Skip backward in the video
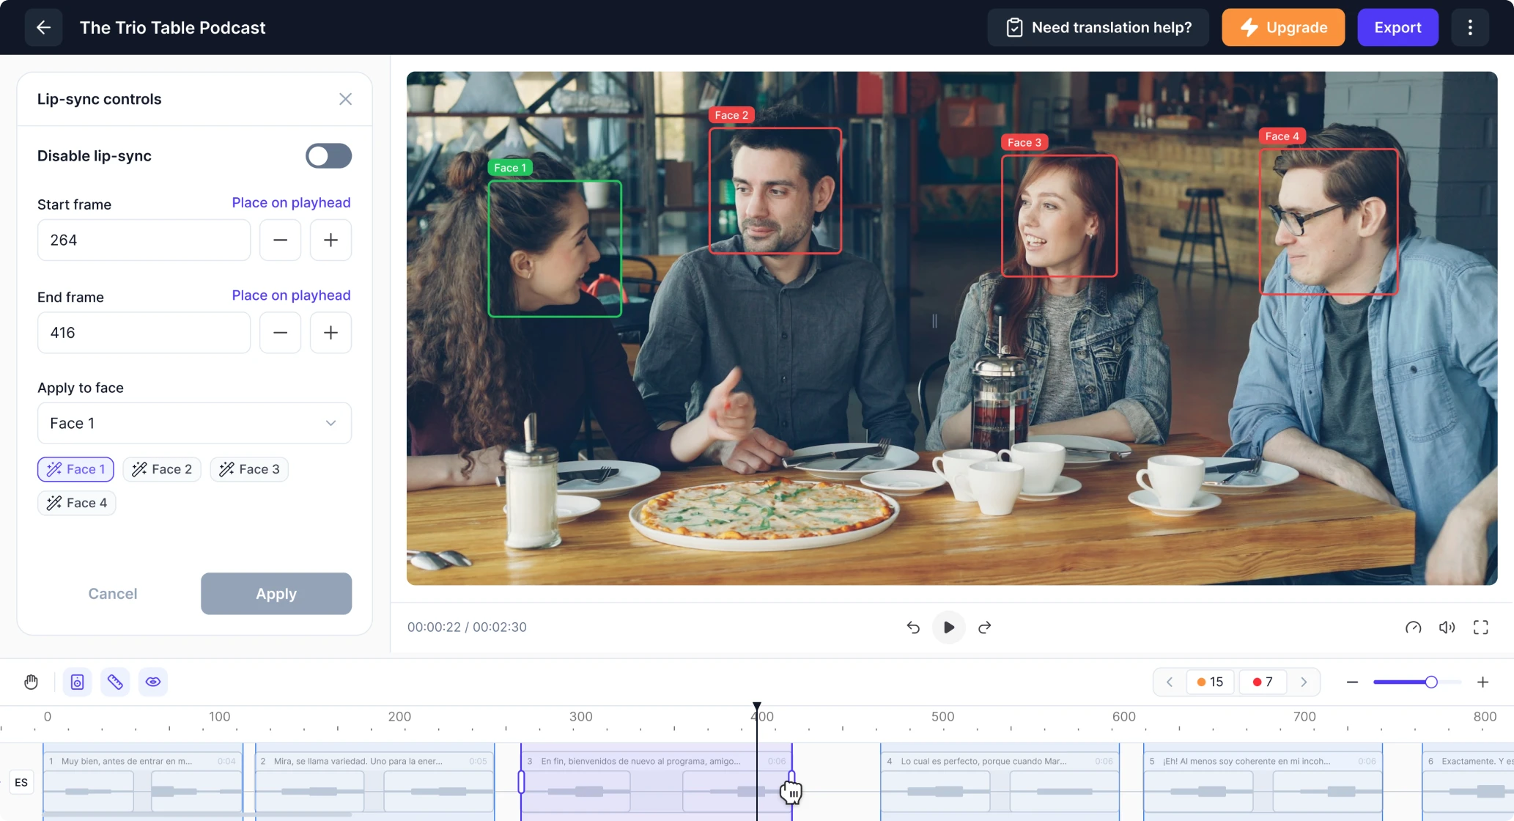1514x821 pixels. (x=913, y=627)
